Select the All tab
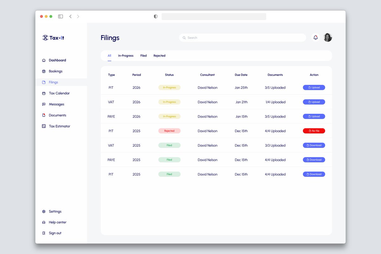The image size is (381, 254). pyautogui.click(x=109, y=56)
